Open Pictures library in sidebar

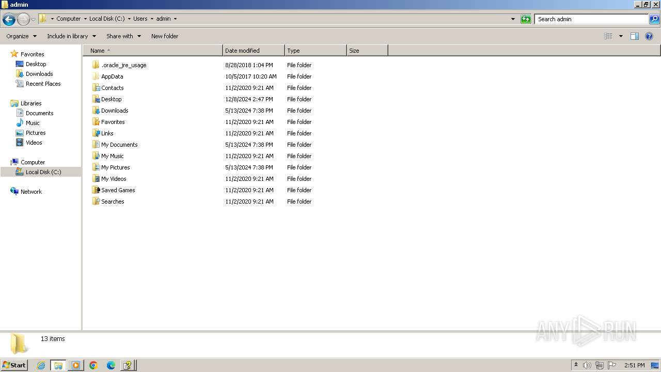(36, 133)
